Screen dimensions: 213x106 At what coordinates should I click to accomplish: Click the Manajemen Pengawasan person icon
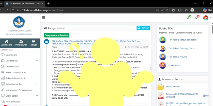click(3, 90)
